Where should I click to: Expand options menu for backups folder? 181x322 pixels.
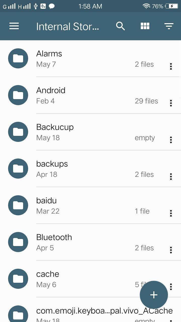(x=171, y=177)
